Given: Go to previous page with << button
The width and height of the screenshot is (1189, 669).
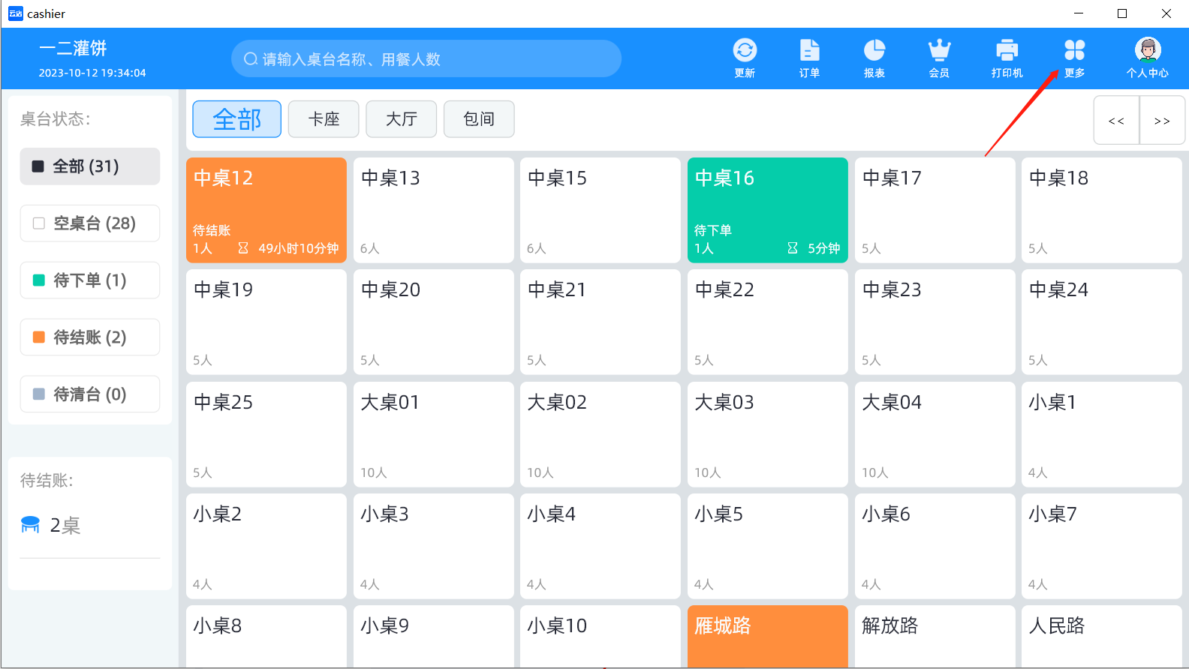Looking at the screenshot, I should click(x=1116, y=120).
